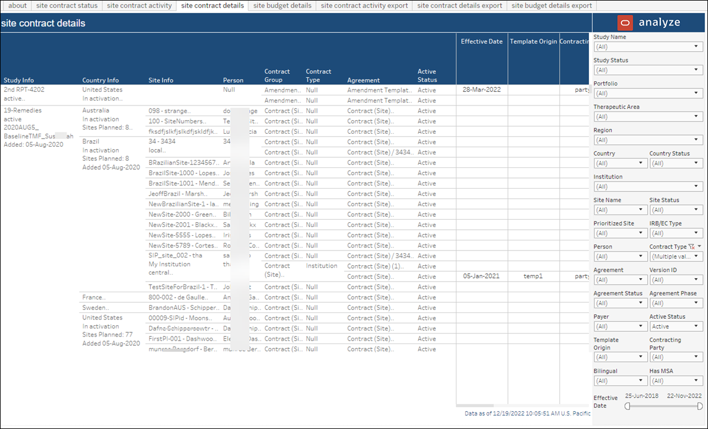Click the temp1 template origin cell
Viewport: 708px width, 429px height.
point(533,276)
